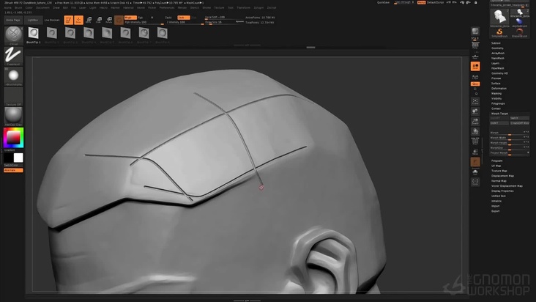Expand the Masking subpalette
The width and height of the screenshot is (536, 302).
point(496,93)
